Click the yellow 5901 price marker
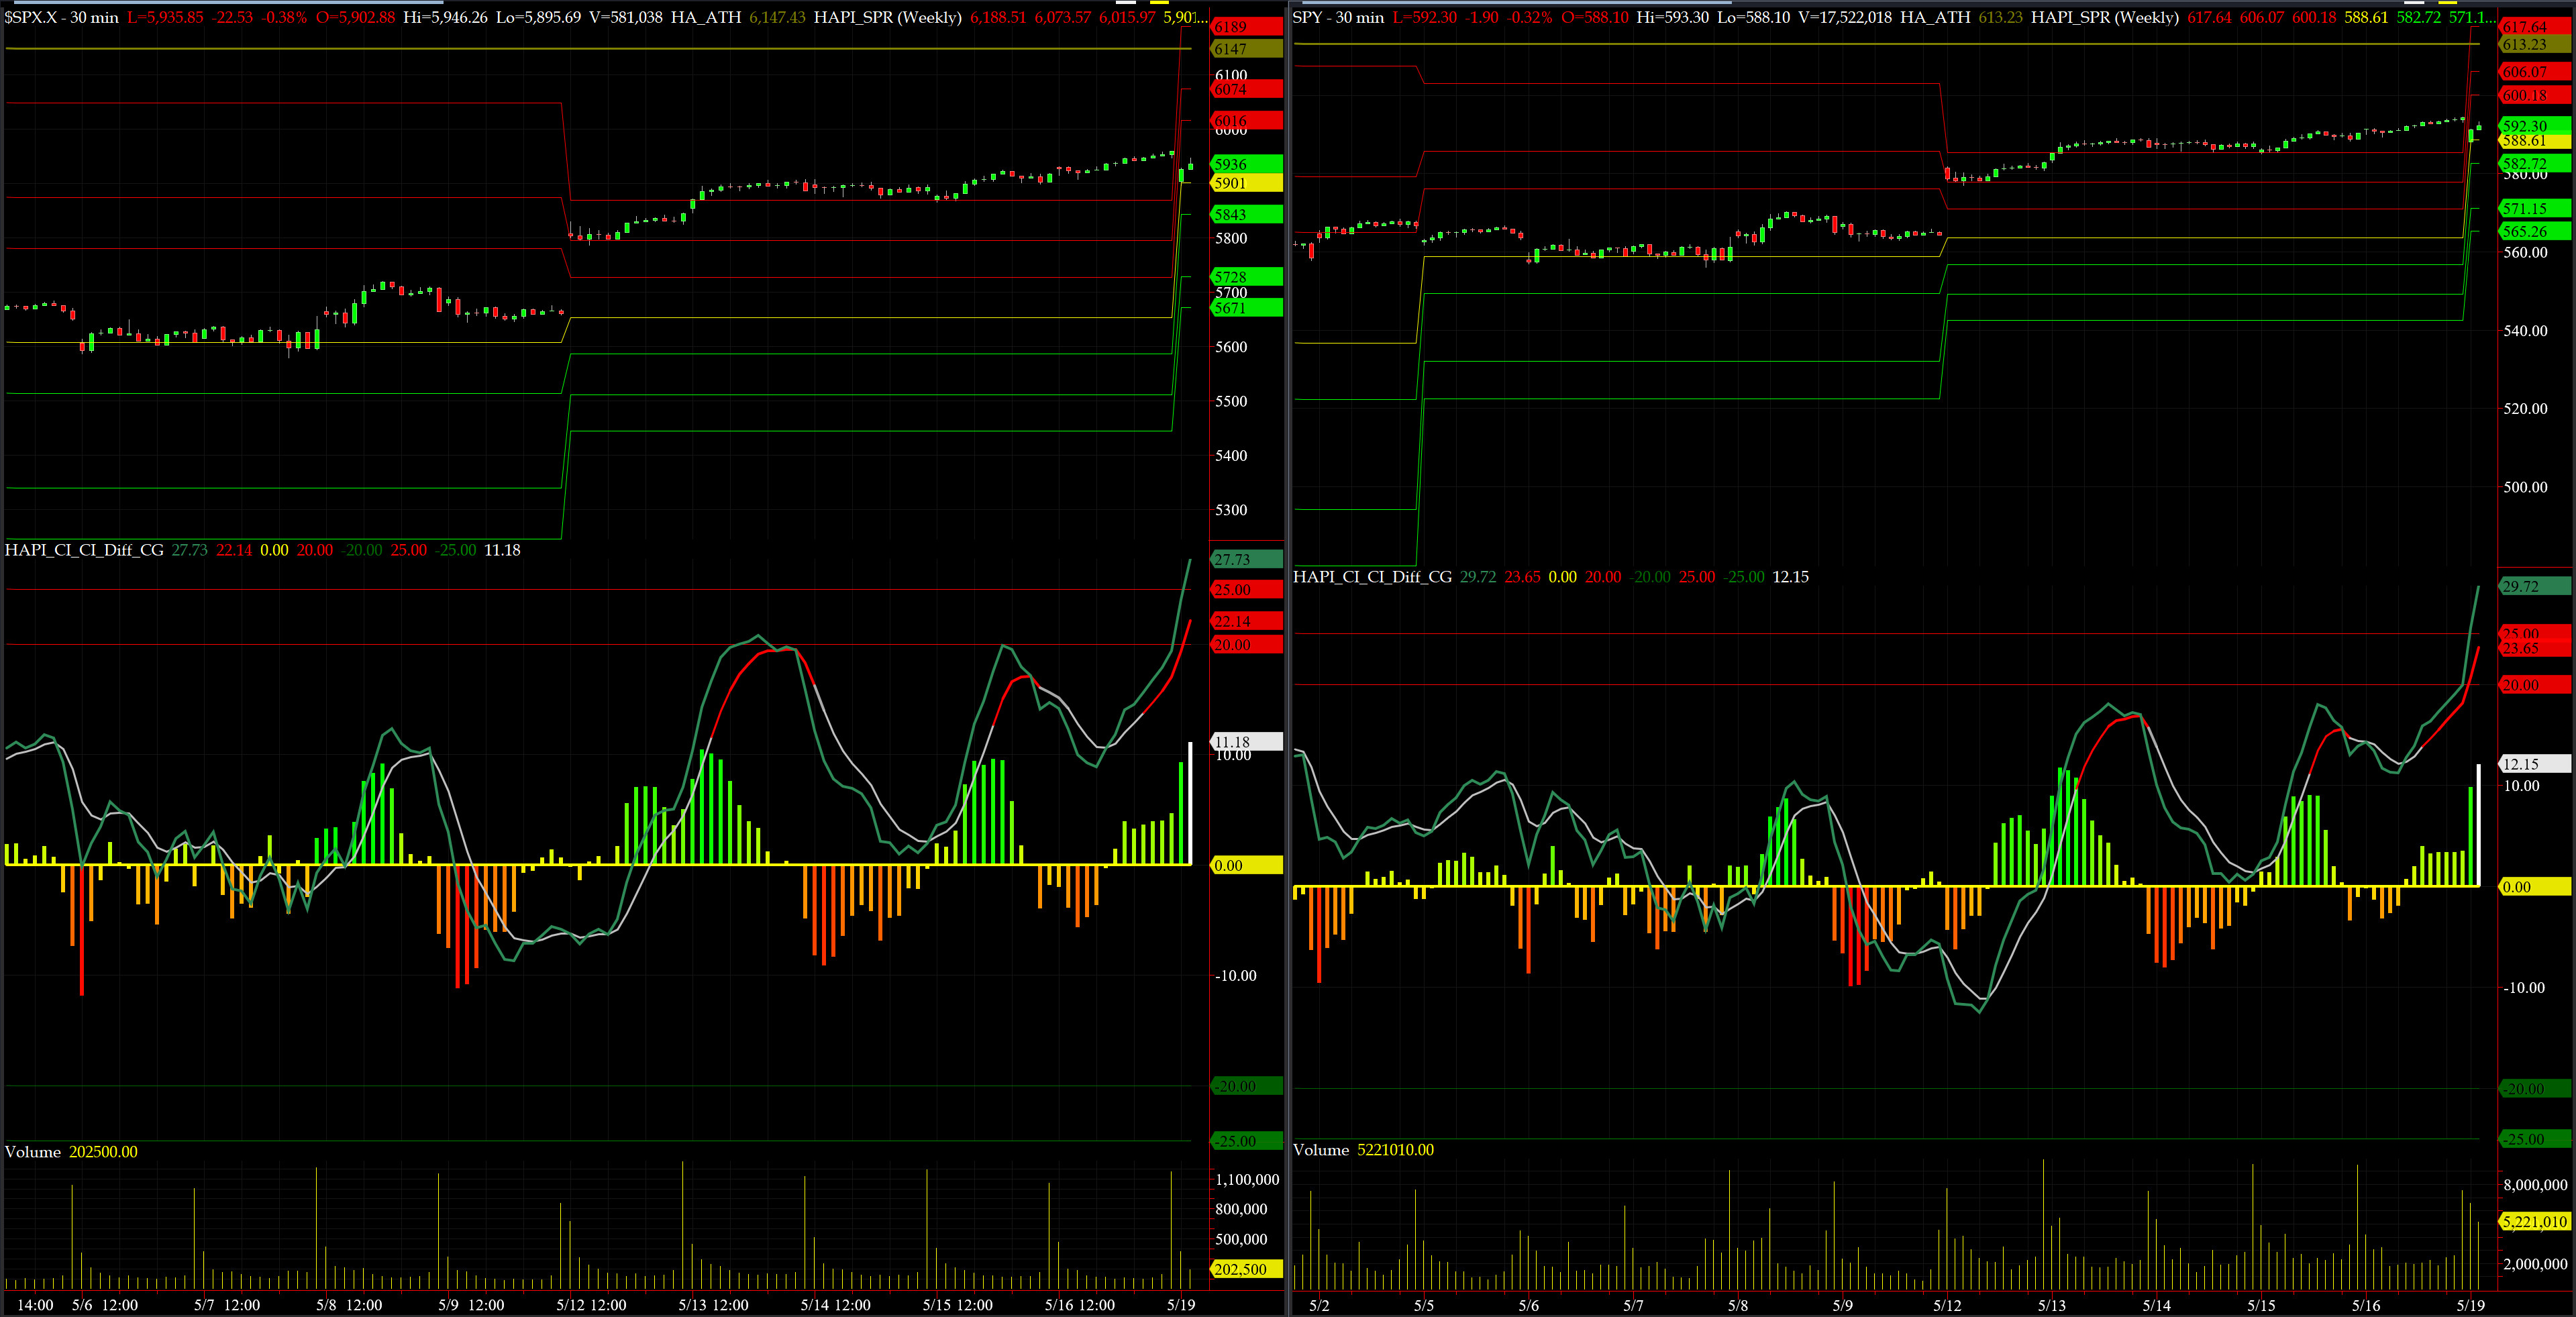The width and height of the screenshot is (2576, 1317). pyautogui.click(x=1245, y=183)
